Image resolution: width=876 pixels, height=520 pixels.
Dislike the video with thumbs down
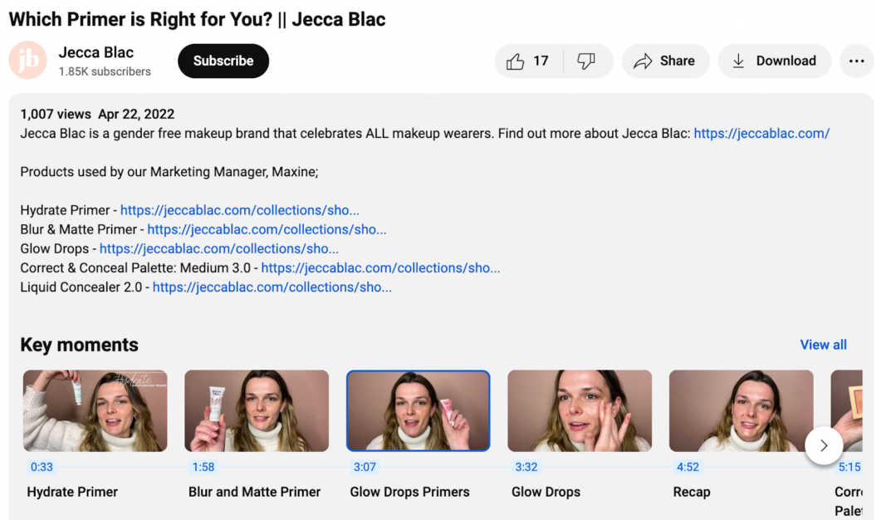[x=587, y=61]
